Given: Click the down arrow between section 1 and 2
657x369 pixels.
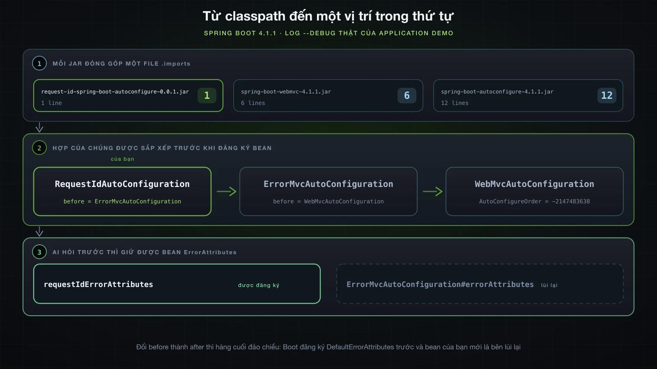Looking at the screenshot, I should click(x=39, y=128).
